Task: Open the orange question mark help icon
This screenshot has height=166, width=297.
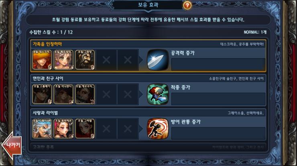Action: click(x=187, y=5)
